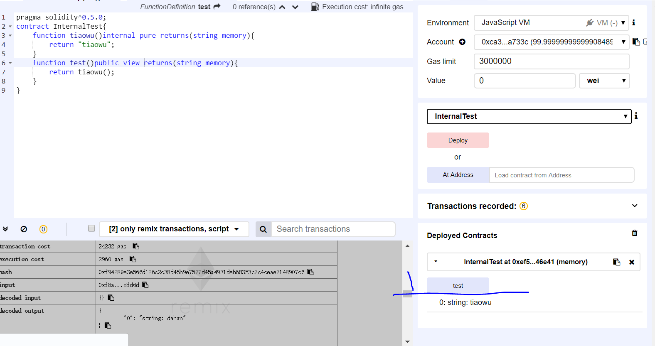Open the InternalTest contract dropdown
Viewport: 655px width, 346px height.
tap(529, 116)
